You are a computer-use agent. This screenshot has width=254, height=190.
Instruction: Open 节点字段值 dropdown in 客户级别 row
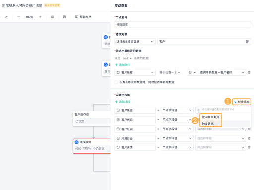177,129
